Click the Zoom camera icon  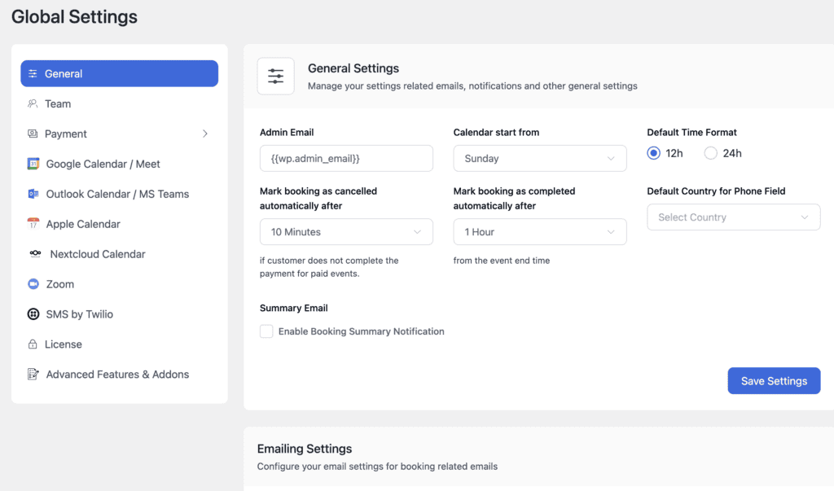[x=33, y=284]
